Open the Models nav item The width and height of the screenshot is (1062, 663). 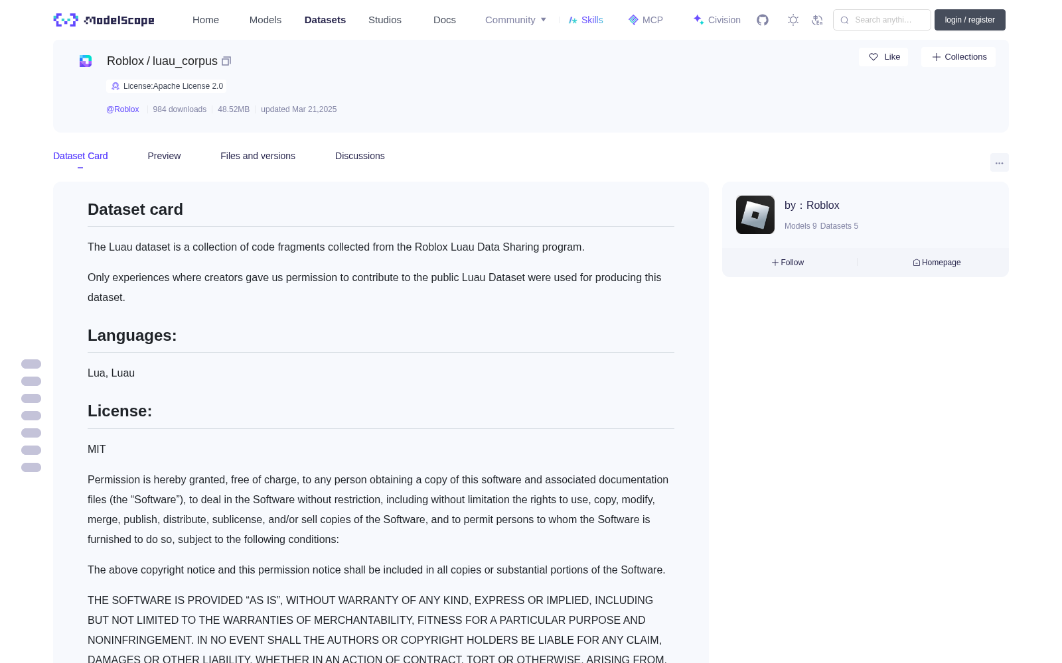pyautogui.click(x=265, y=20)
